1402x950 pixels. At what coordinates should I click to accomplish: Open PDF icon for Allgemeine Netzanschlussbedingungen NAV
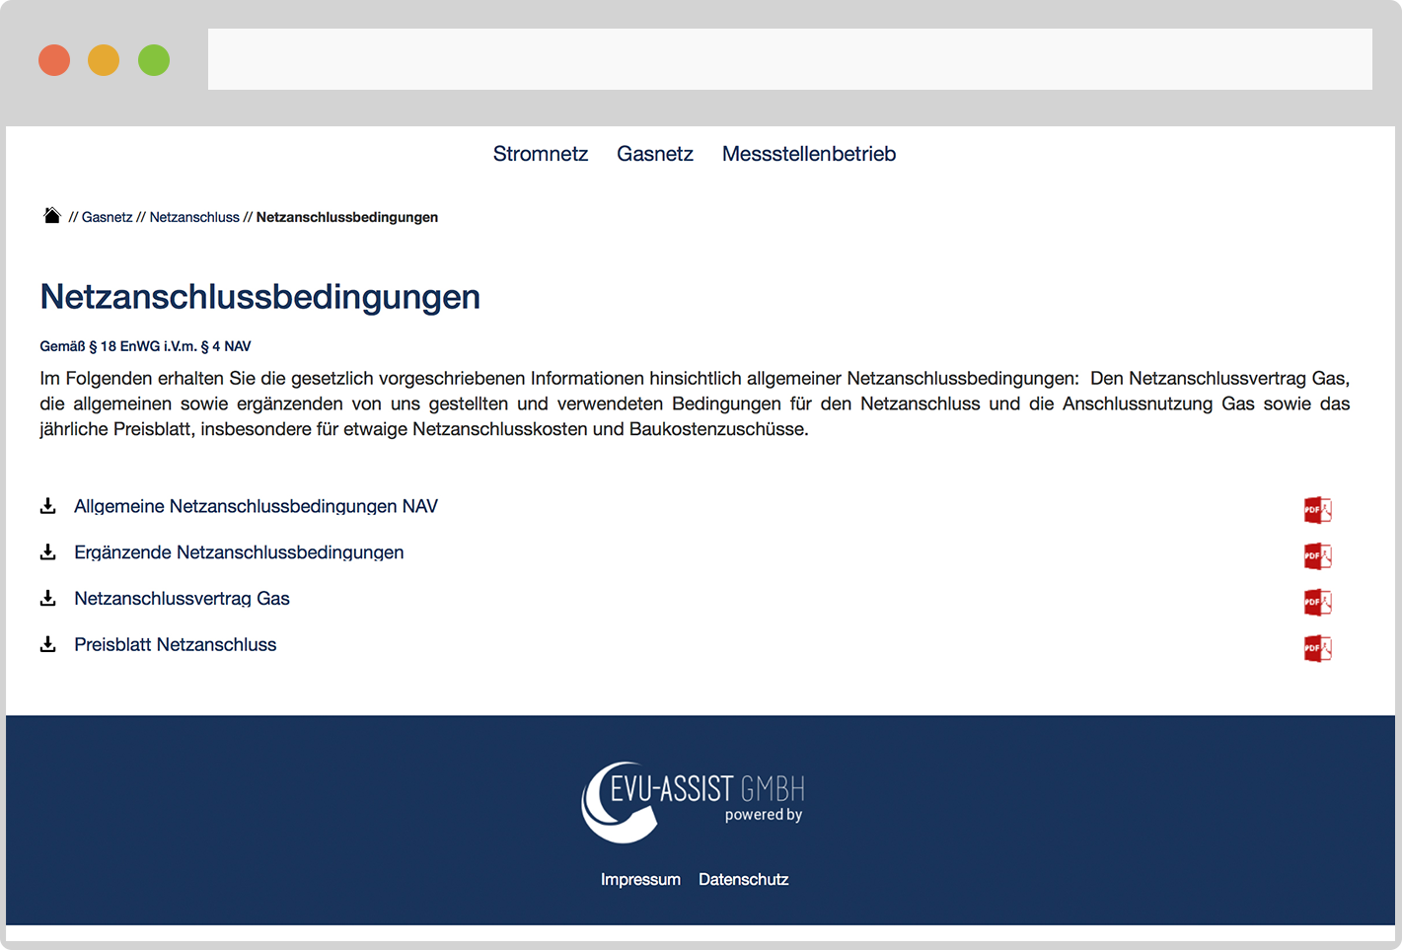(x=1317, y=510)
